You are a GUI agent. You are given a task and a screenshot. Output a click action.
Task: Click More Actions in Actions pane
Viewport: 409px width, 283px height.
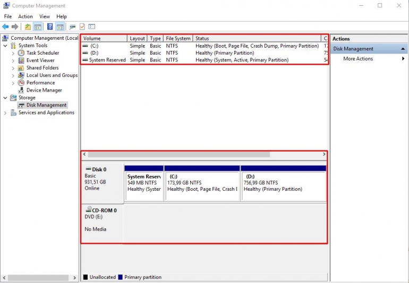pos(358,59)
